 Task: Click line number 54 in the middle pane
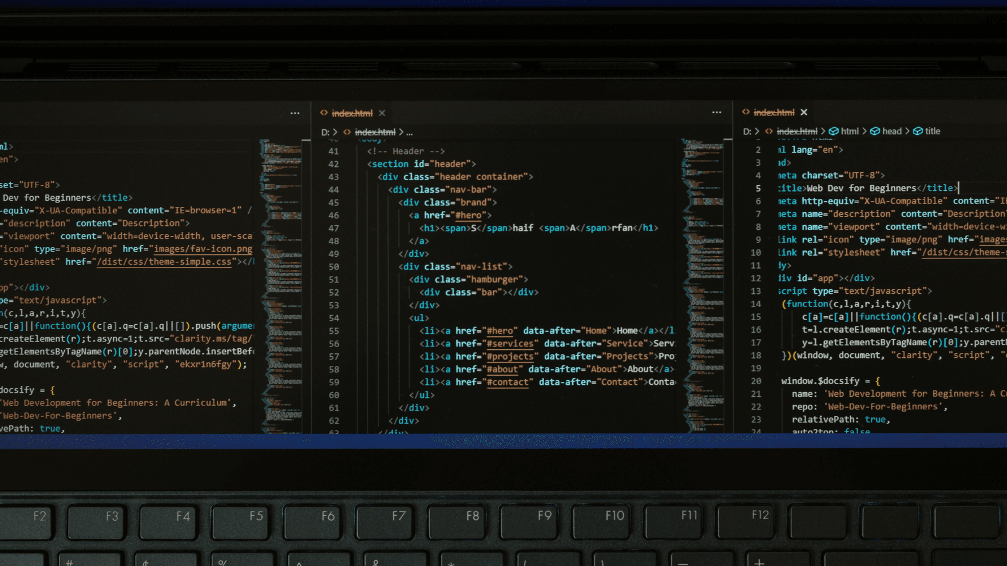point(334,318)
